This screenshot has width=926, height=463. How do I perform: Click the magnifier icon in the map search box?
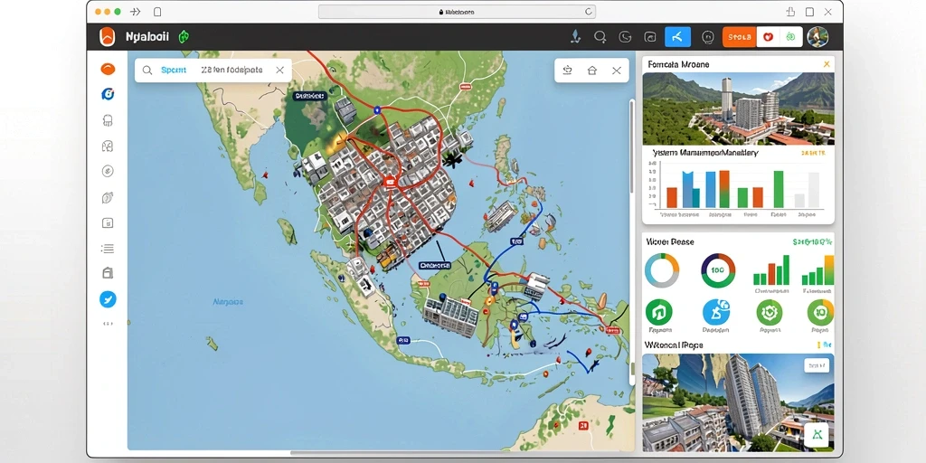coord(147,71)
